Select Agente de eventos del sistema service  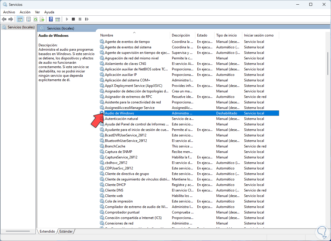pyautogui.click(x=189, y=47)
